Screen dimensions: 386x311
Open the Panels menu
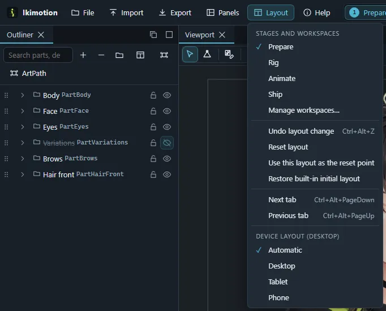point(223,12)
